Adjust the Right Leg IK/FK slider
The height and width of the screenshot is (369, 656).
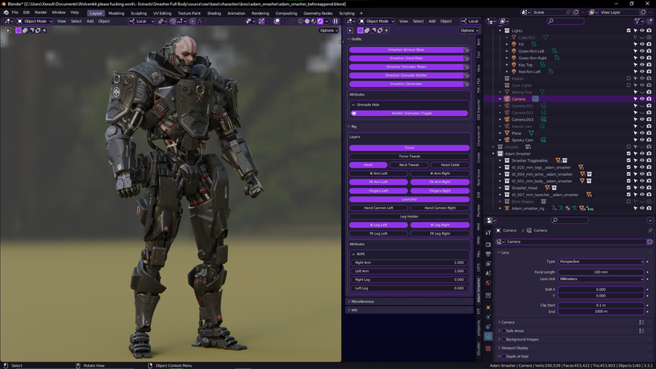409,280
